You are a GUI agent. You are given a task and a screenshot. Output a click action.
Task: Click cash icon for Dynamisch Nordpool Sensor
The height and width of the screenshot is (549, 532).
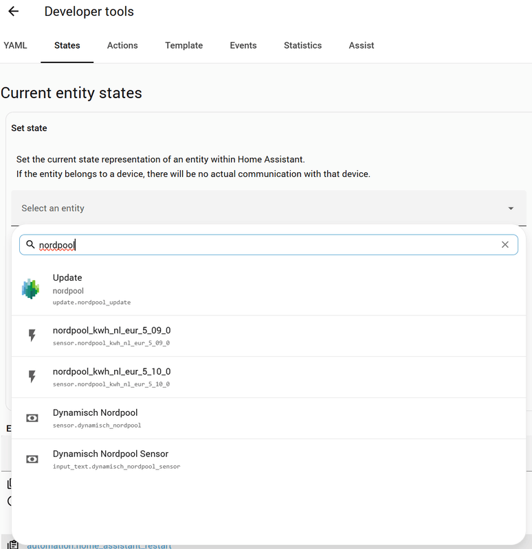click(x=32, y=459)
